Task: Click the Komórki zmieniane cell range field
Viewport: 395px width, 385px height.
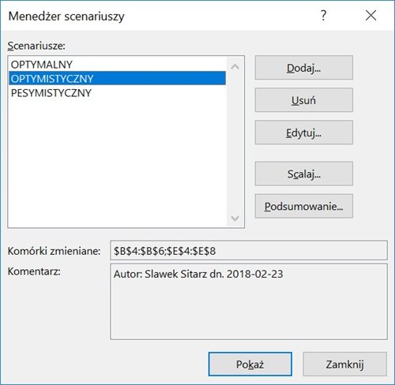Action: [x=249, y=250]
